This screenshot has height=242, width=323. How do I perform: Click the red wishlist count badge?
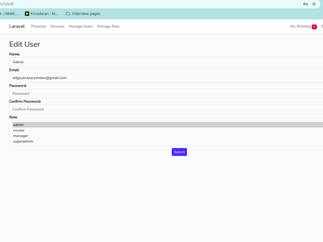click(314, 27)
